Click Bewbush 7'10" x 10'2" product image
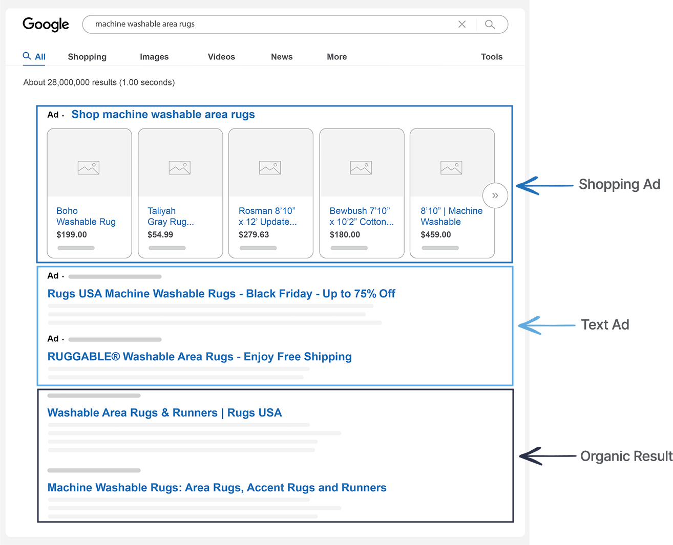Image resolution: width=673 pixels, height=545 pixels. point(362,163)
